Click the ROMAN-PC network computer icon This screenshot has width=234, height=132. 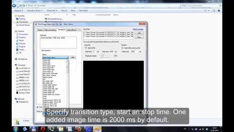point(17,102)
